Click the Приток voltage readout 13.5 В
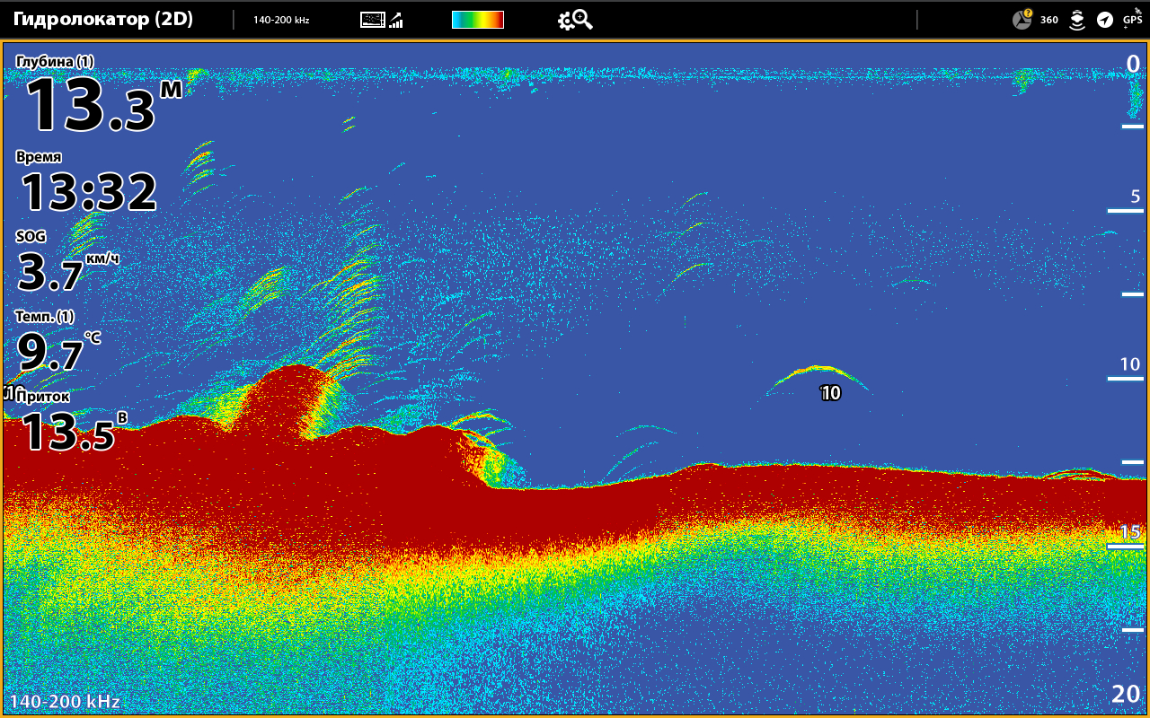1150x718 pixels. click(x=68, y=432)
